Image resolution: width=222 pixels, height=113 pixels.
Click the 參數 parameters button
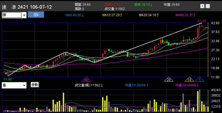[35, 85]
